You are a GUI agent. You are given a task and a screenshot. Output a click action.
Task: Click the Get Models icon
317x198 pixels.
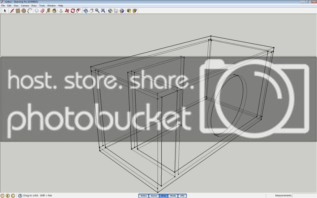click(129, 11)
